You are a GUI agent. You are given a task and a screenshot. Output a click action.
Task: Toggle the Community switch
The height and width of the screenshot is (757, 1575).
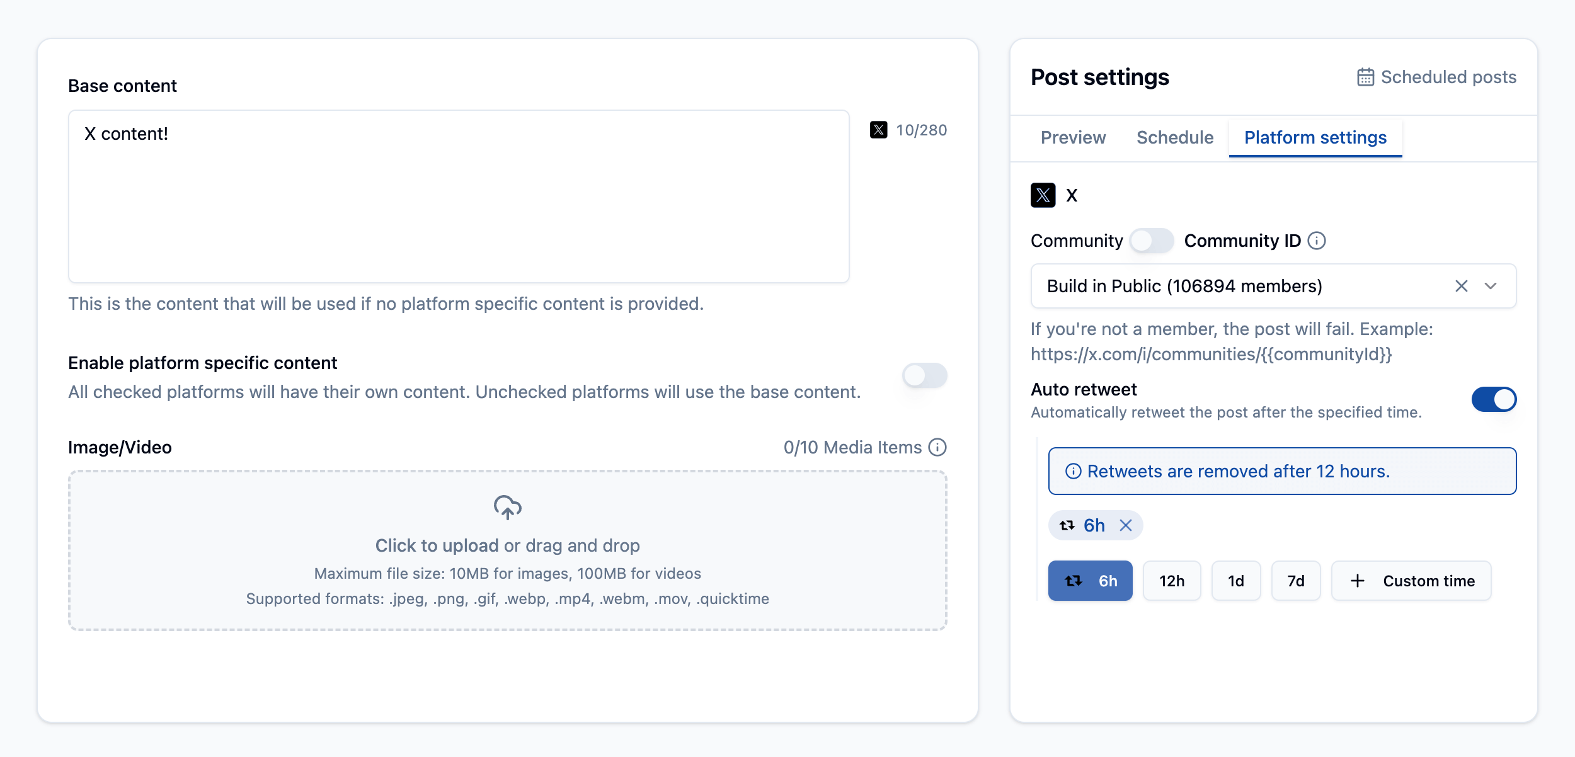pos(1152,241)
